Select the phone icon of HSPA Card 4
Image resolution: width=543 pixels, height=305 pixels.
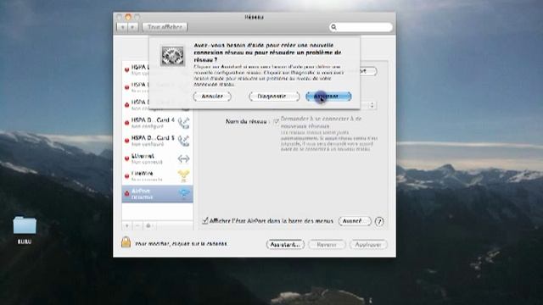click(x=183, y=123)
